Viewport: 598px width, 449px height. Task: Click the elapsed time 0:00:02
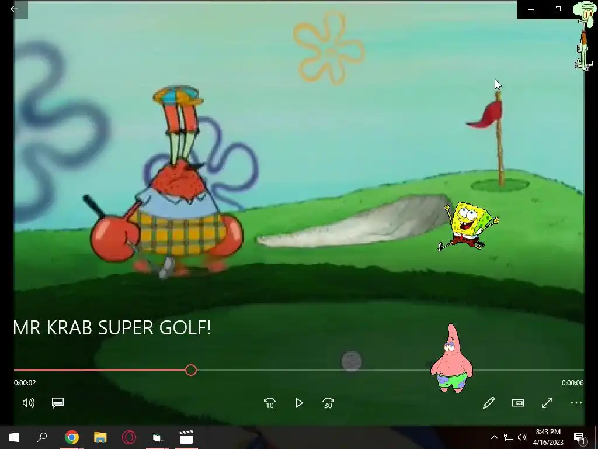[25, 382]
